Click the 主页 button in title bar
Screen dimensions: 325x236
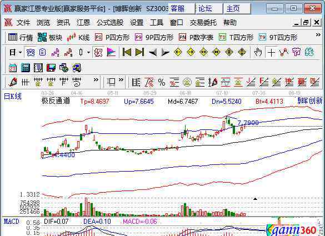(x=237, y=9)
